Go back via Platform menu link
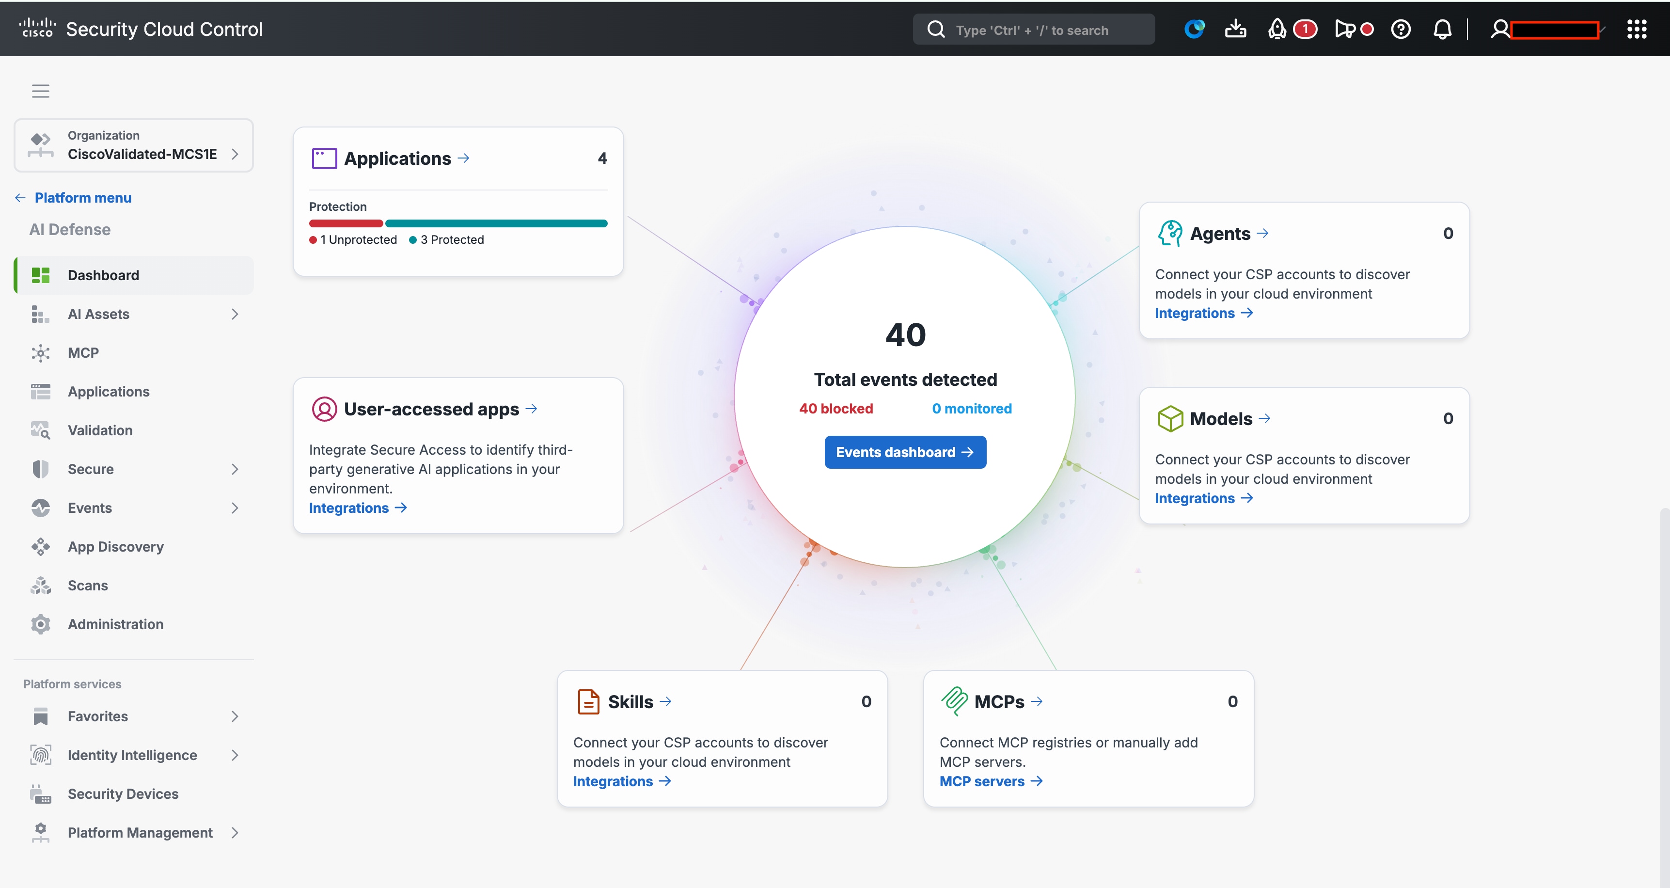Viewport: 1670px width, 888px height. (73, 198)
